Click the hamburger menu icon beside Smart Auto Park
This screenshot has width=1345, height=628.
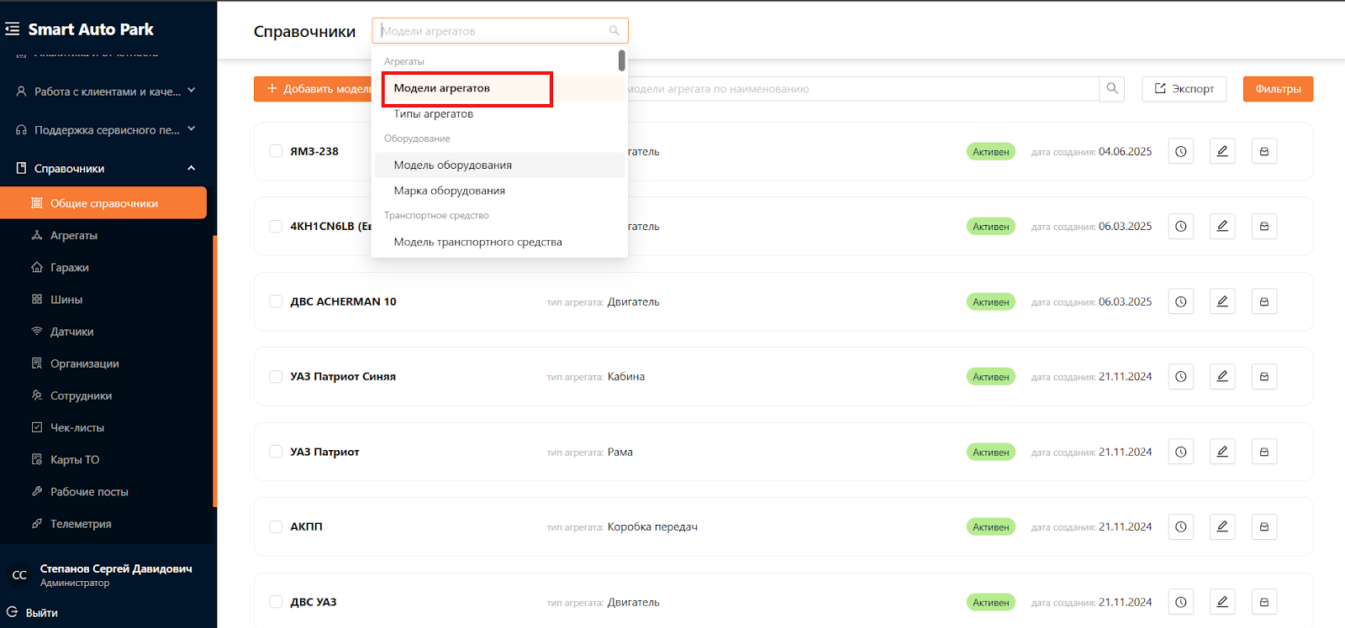pos(13,29)
